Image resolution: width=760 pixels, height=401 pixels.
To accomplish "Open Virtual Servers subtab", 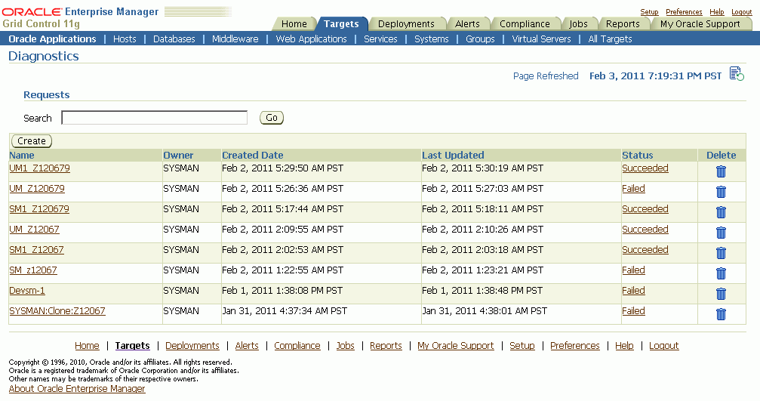I will pos(541,39).
